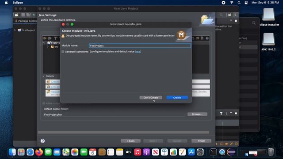This screenshot has height=159, width=283.
Task: Maximize the Eclipse lower panel view
Action: click(x=236, y=113)
